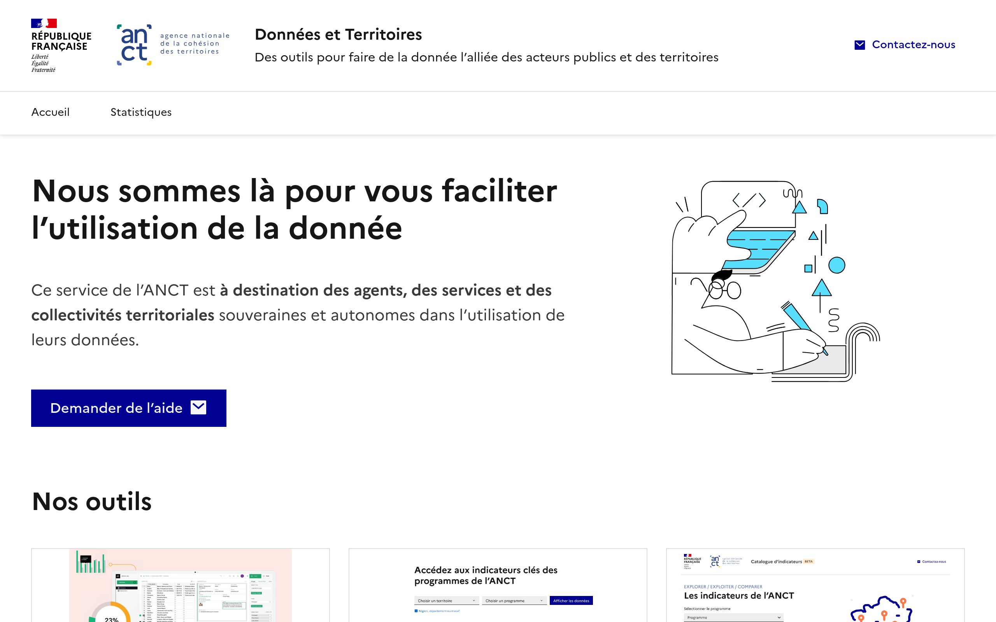Screen dimensions: 996x622
Task: Open the first tool card with the 23% chart
Action: click(180, 585)
